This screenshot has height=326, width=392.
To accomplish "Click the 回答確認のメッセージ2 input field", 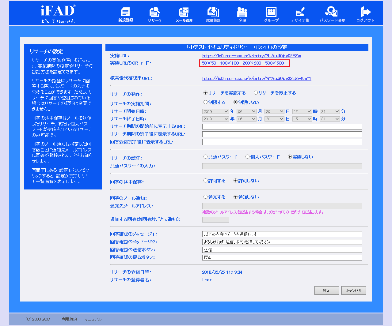I will (282, 242).
